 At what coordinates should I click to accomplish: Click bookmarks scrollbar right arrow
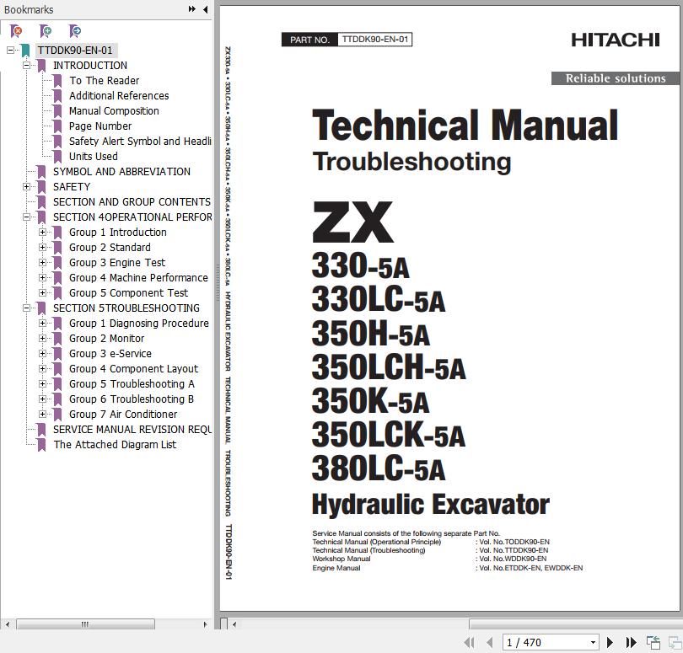[205, 624]
